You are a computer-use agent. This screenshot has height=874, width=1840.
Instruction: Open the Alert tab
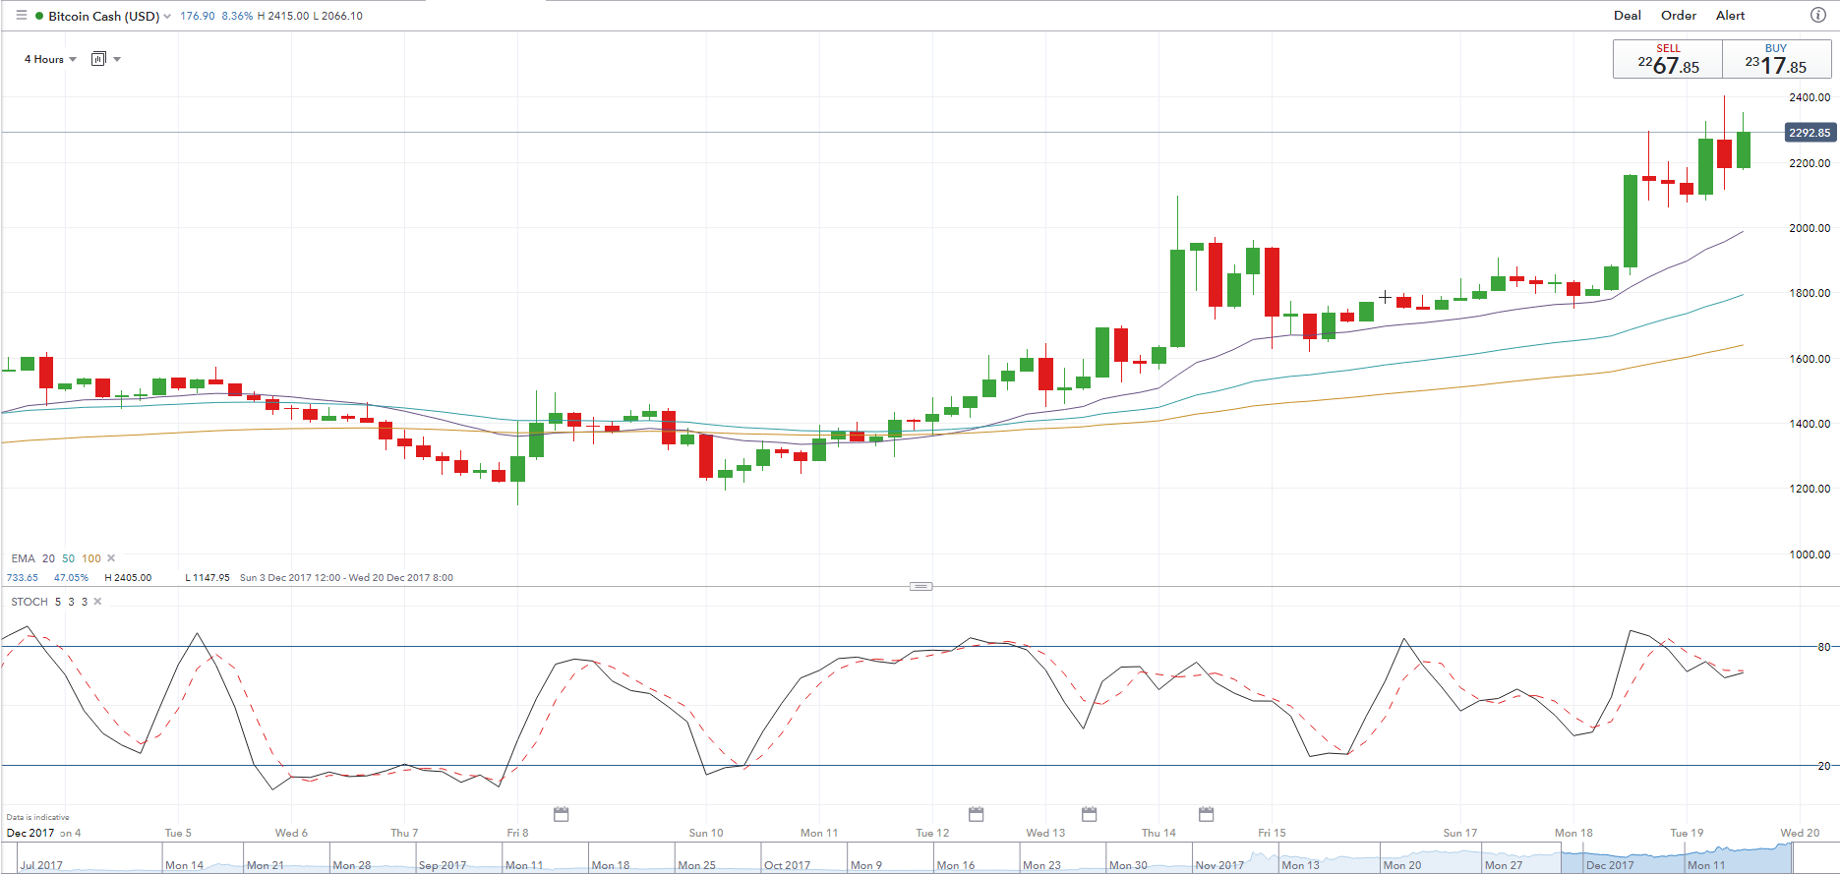coord(1731,16)
